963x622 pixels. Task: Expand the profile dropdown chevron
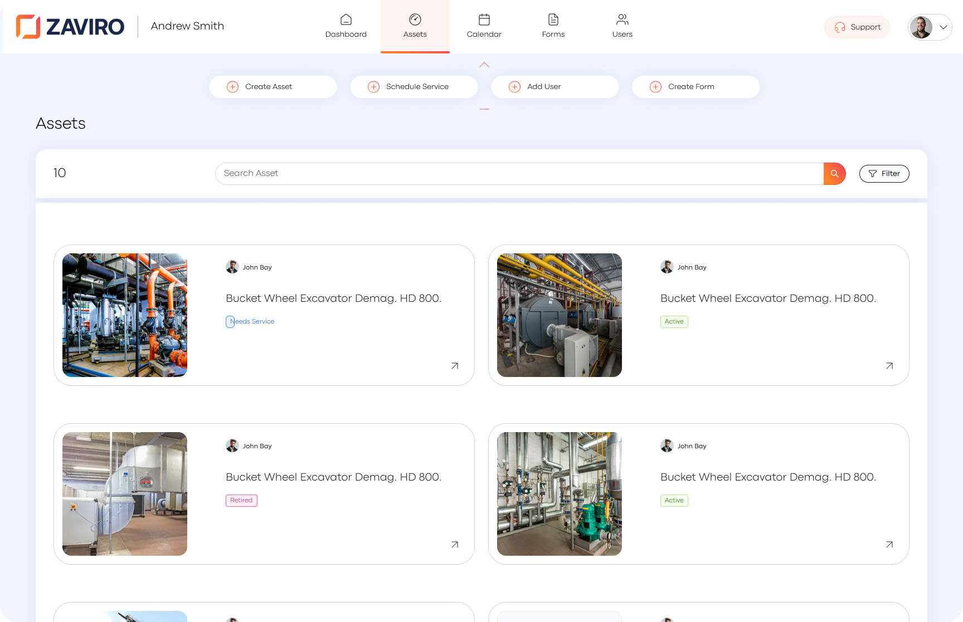click(943, 27)
